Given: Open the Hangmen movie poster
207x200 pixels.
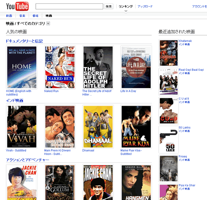Looking at the screenshot, I should 136,182.
